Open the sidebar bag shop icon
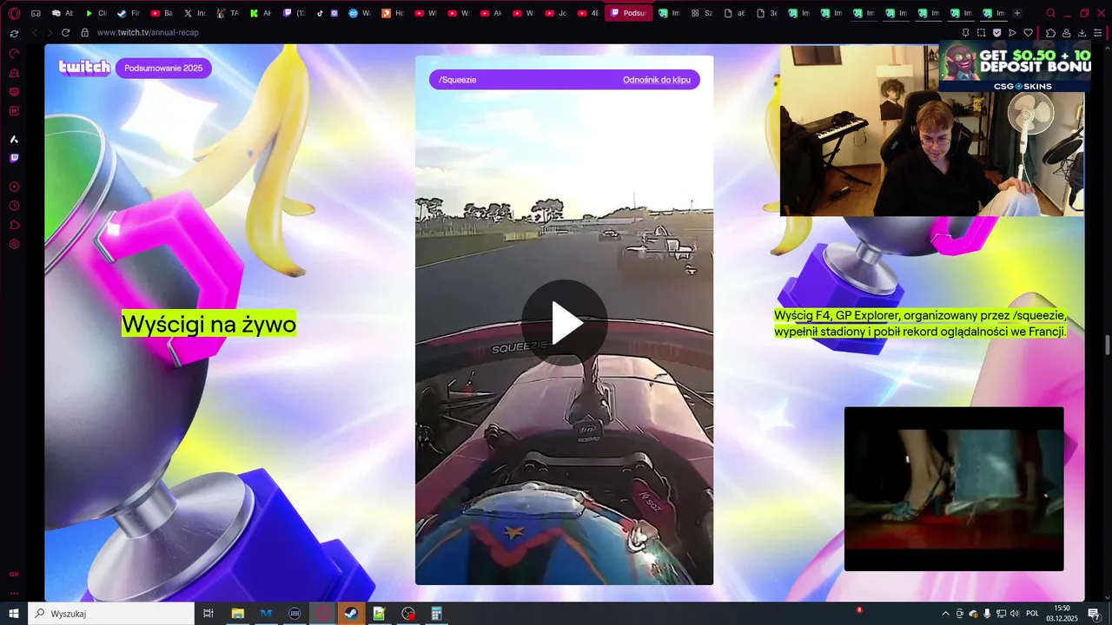The width and height of the screenshot is (1112, 625). tap(14, 73)
